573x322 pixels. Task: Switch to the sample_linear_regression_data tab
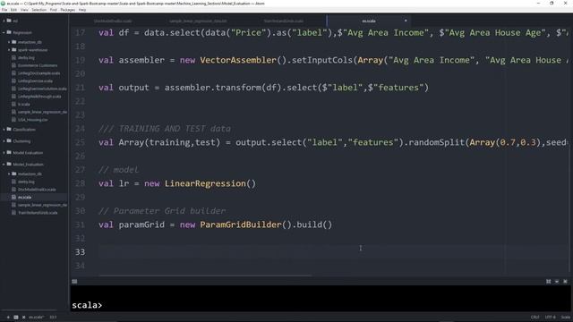pos(198,21)
